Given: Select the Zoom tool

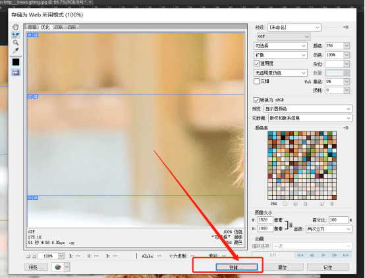Looking at the screenshot, I should [16, 43].
